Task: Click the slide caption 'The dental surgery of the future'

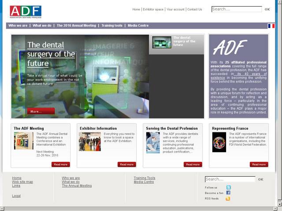Action: click(x=184, y=41)
